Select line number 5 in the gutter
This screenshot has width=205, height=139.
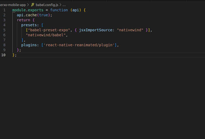[x=4, y=30]
